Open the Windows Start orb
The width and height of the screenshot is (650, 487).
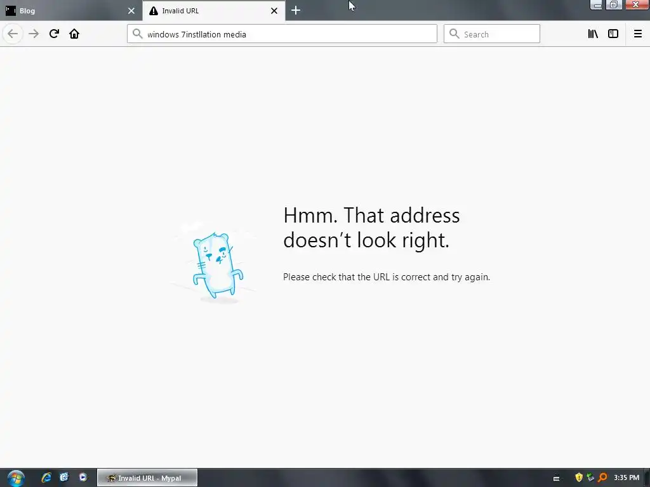(16, 478)
